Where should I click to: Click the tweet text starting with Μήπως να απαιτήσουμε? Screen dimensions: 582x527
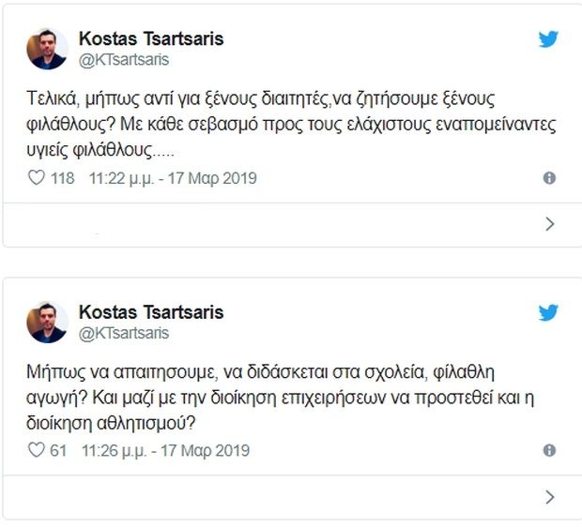pyautogui.click(x=282, y=397)
